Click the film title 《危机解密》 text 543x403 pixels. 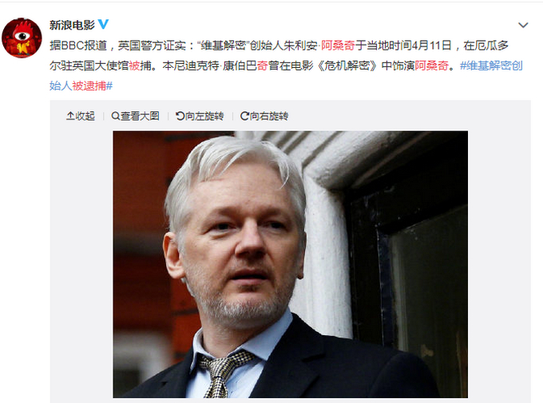click(347, 66)
